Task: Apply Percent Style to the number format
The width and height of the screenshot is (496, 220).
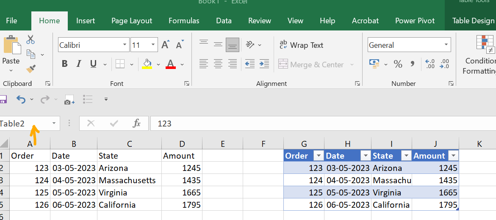Action: coord(398,64)
